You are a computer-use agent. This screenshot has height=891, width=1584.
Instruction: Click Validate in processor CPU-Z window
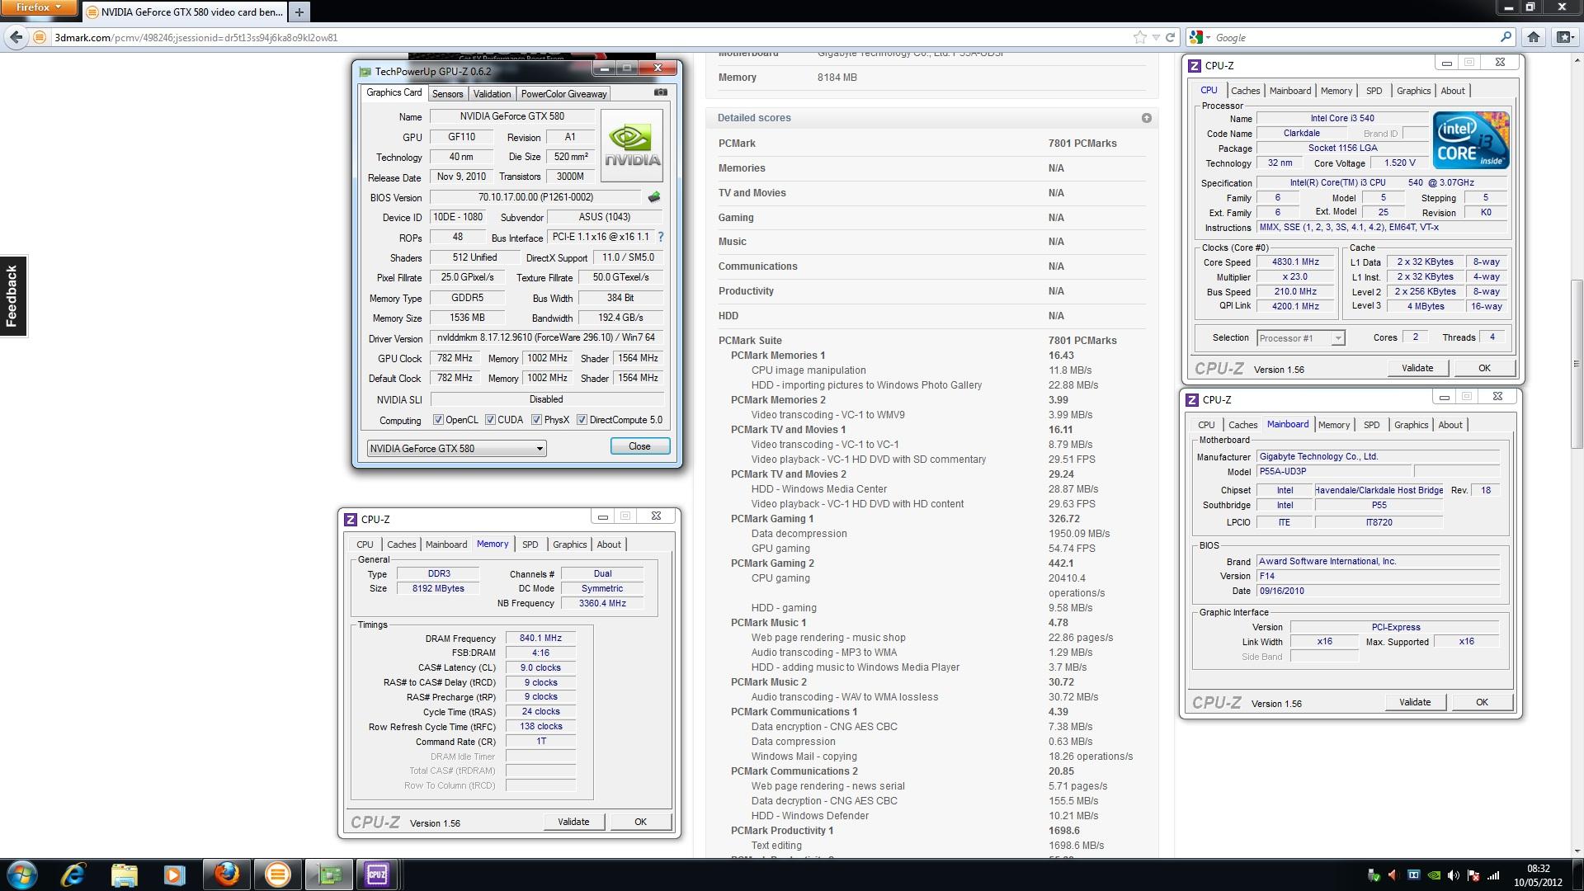(x=1417, y=368)
